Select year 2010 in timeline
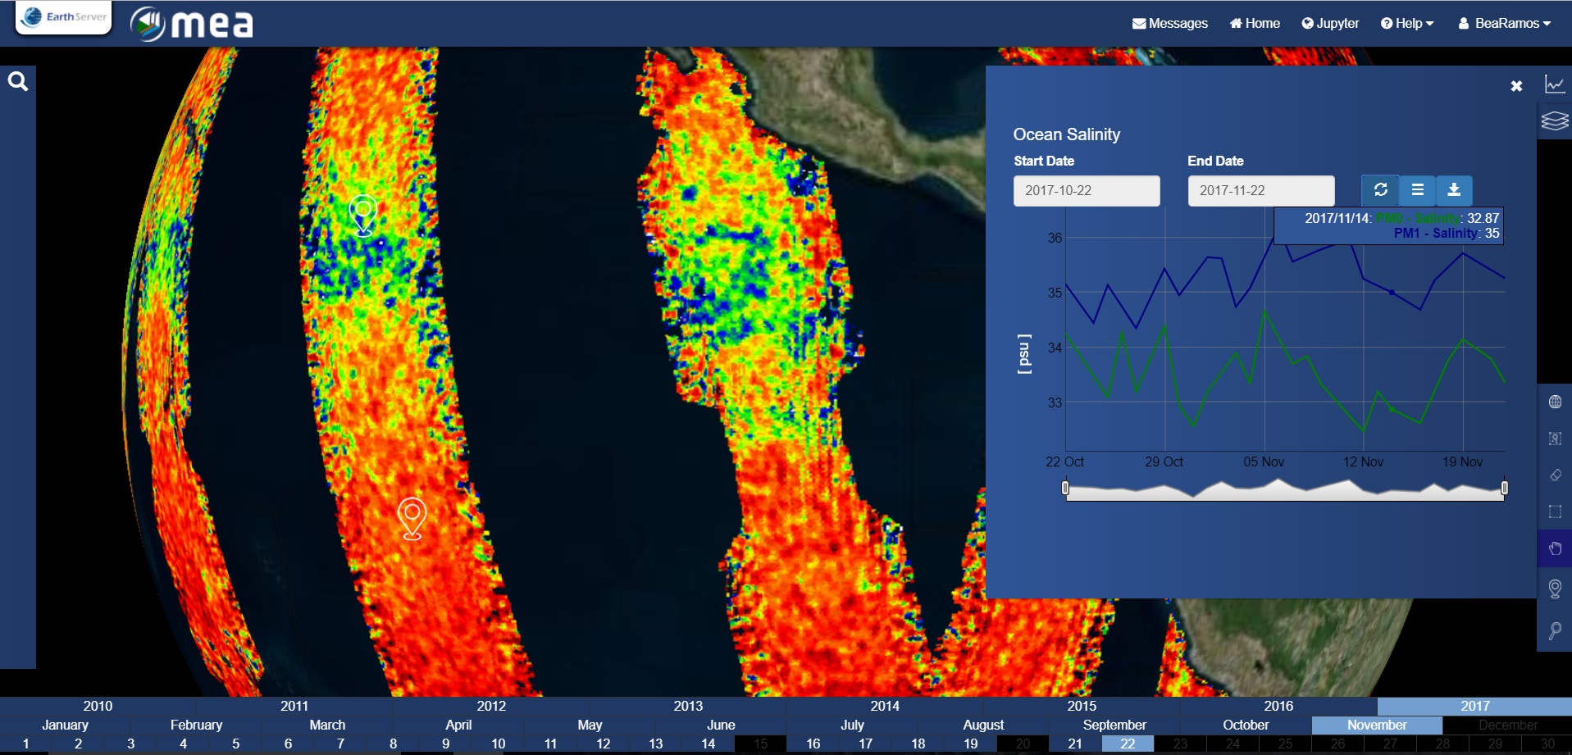Image resolution: width=1572 pixels, height=755 pixels. [x=98, y=706]
